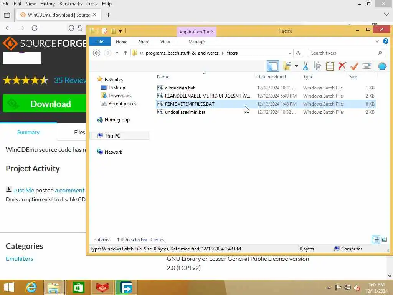Click the green Download button on SourceForge
The height and width of the screenshot is (295, 393).
tap(45, 104)
